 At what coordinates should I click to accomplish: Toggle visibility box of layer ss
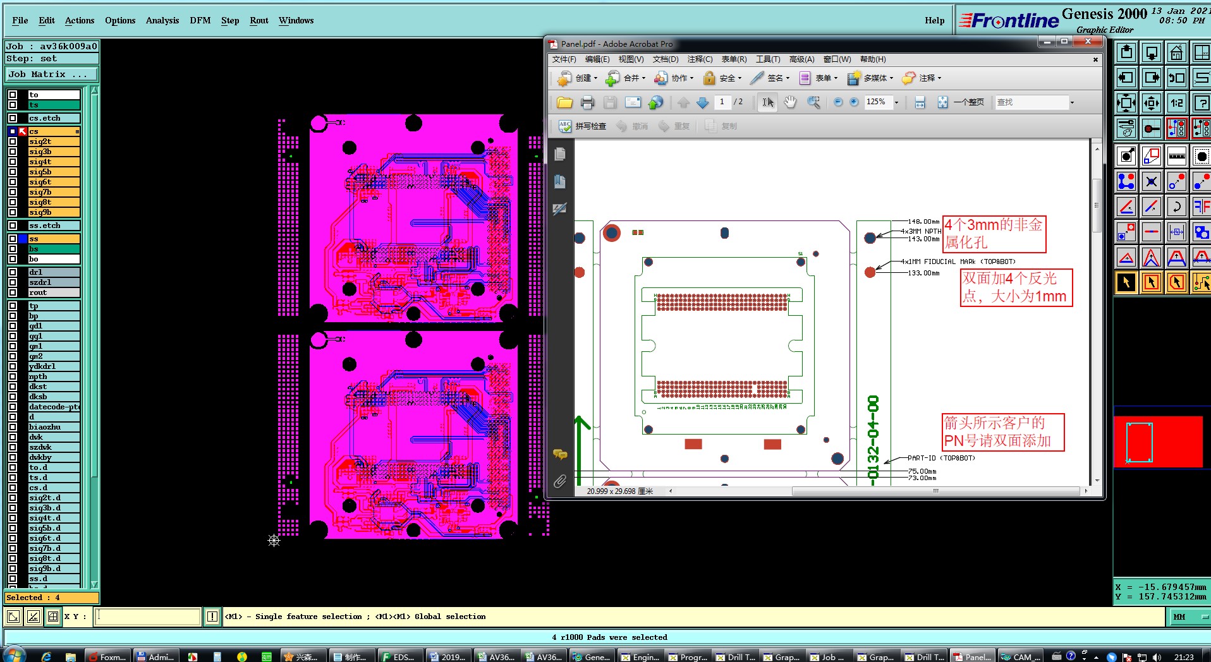pos(13,239)
